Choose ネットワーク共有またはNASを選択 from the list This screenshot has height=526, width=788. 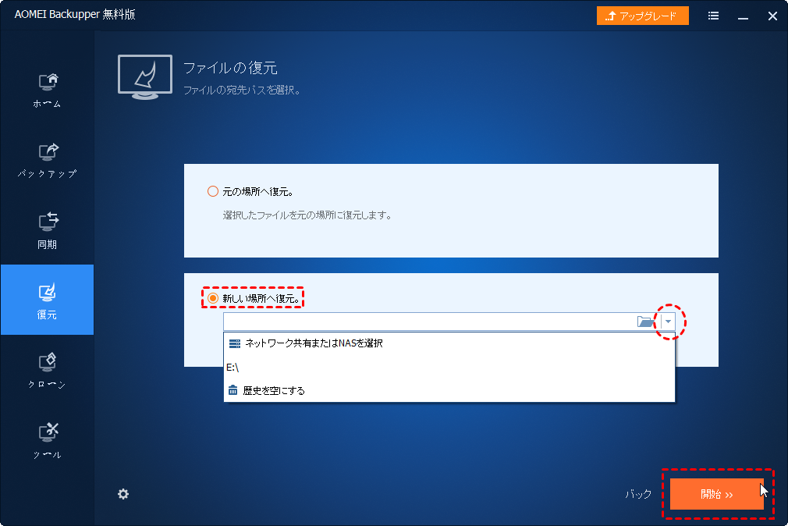pyautogui.click(x=449, y=343)
